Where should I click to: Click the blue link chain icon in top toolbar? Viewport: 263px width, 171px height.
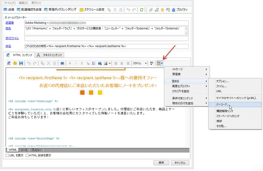click(157, 10)
